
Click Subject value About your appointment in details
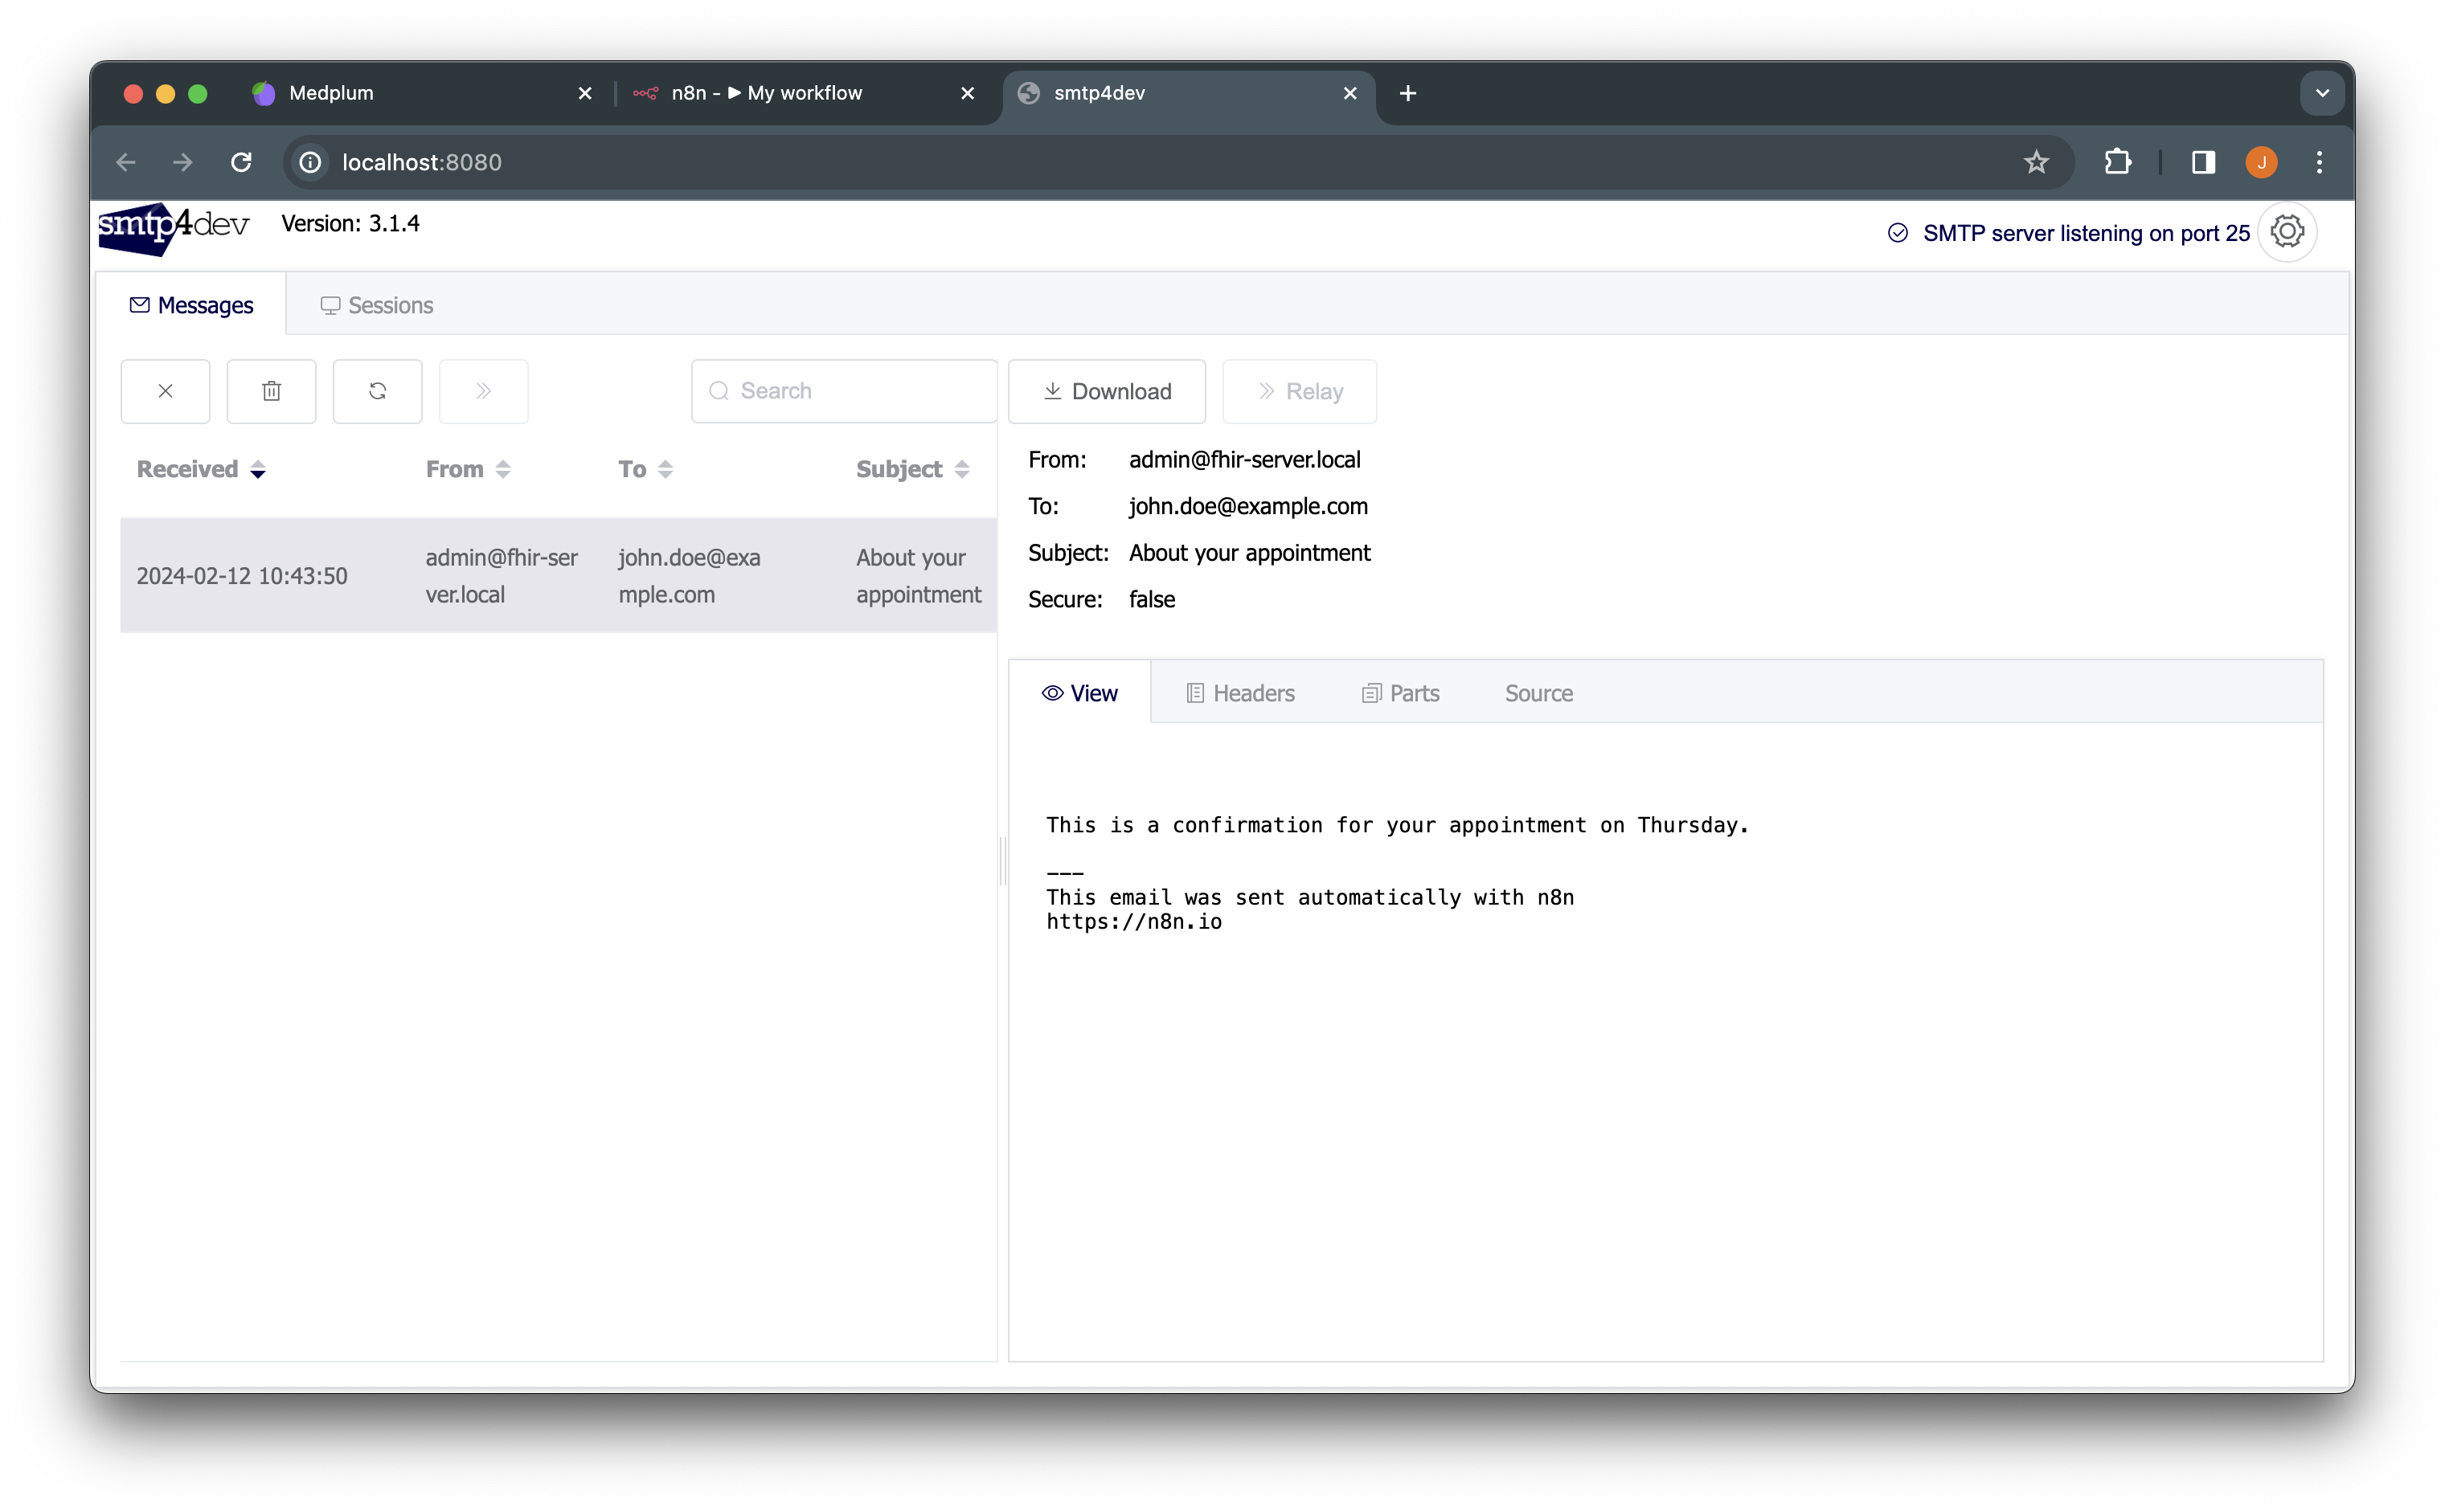point(1250,552)
